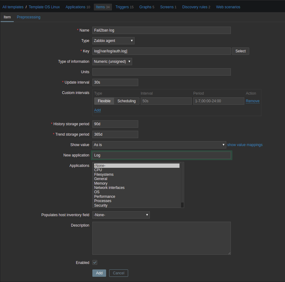This screenshot has height=282, width=285.
Task: Add a new custom interval
Action: pos(97,110)
